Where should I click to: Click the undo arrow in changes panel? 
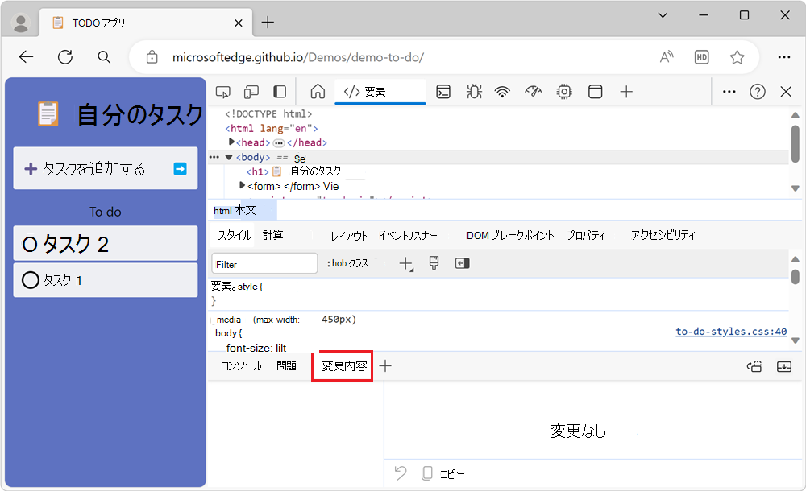[x=400, y=472]
